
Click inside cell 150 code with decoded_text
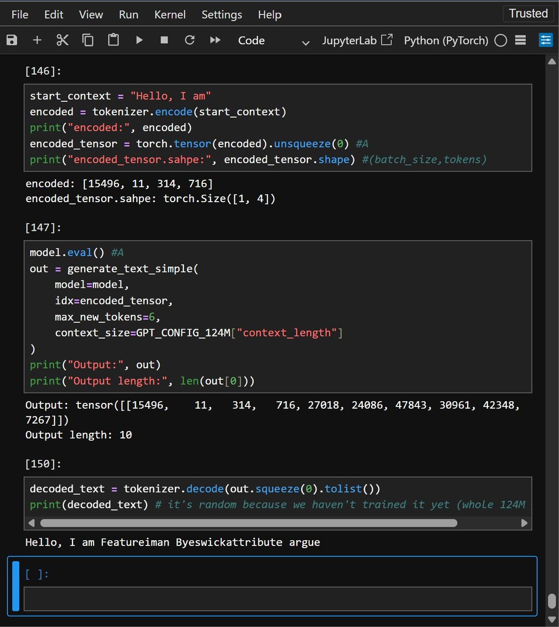(278, 496)
